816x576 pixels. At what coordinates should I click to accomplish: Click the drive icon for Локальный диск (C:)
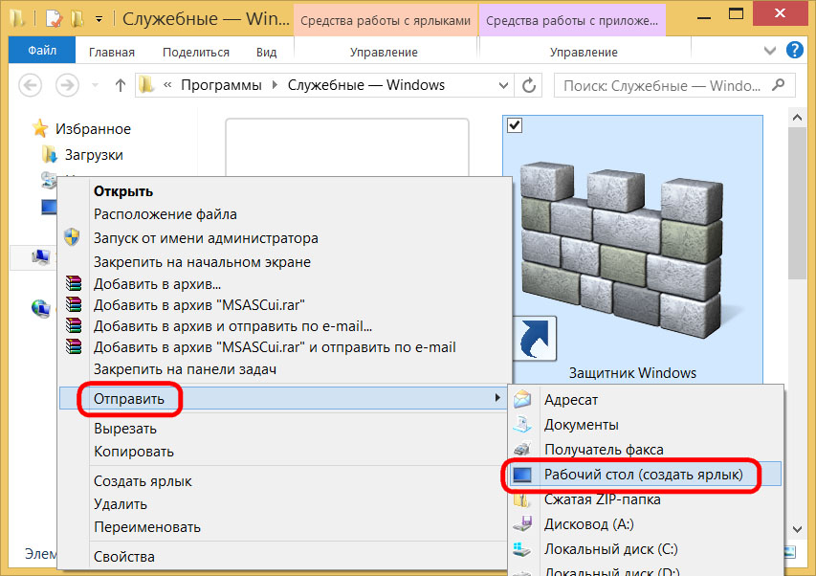pyautogui.click(x=522, y=549)
